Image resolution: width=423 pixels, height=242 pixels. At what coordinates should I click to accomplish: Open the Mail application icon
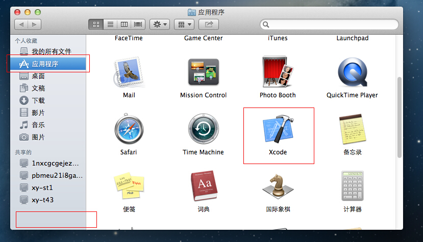tap(129, 72)
